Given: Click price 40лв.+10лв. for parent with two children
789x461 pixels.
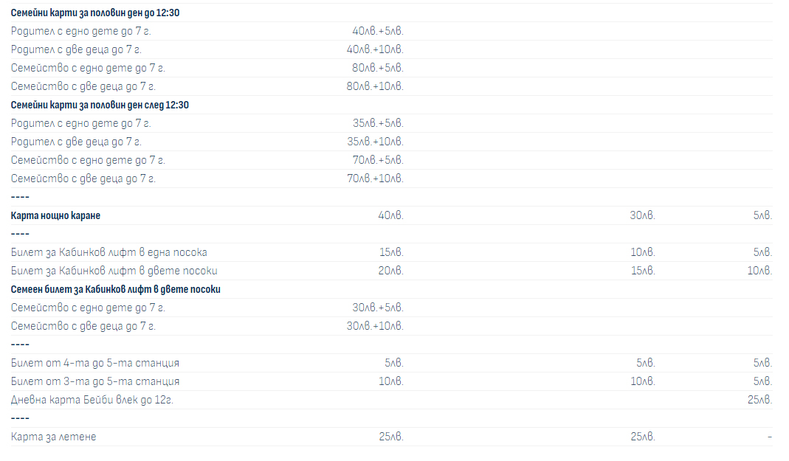Looking at the screenshot, I should 375,49.
